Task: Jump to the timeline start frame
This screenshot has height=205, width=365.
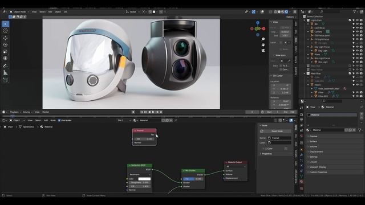Action: (x=141, y=112)
